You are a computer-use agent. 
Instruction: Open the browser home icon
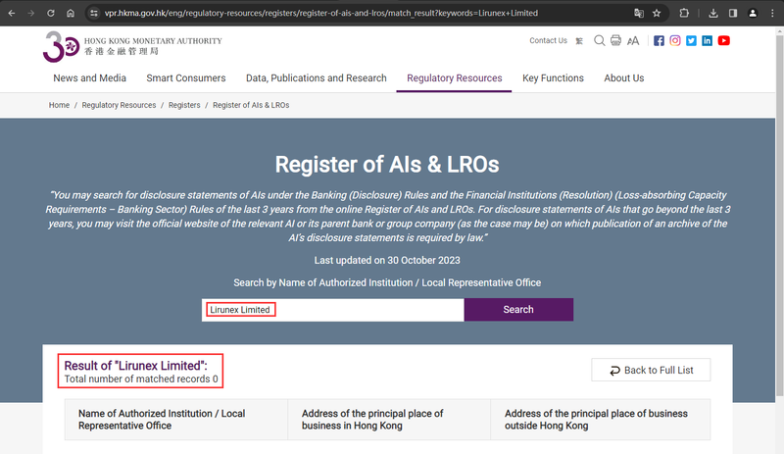(x=71, y=13)
